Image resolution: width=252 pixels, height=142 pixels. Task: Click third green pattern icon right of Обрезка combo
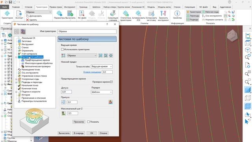111,56
